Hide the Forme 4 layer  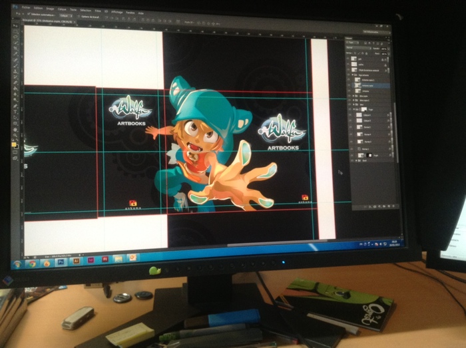351,134
